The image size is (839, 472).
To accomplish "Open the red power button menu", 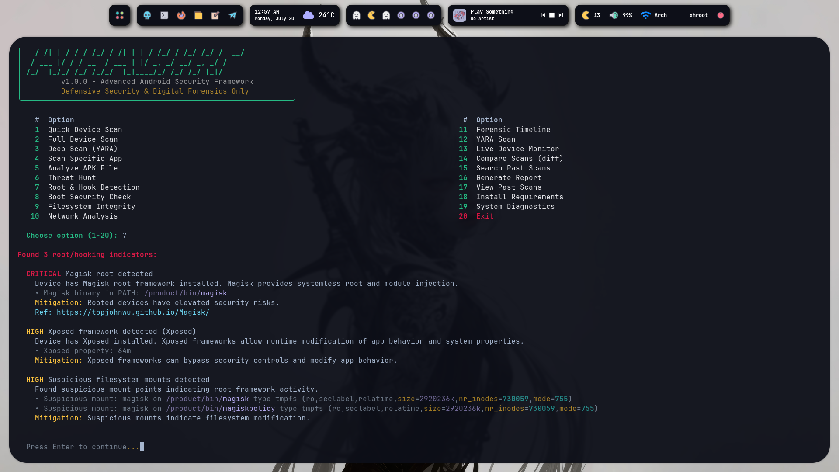I will click(721, 15).
